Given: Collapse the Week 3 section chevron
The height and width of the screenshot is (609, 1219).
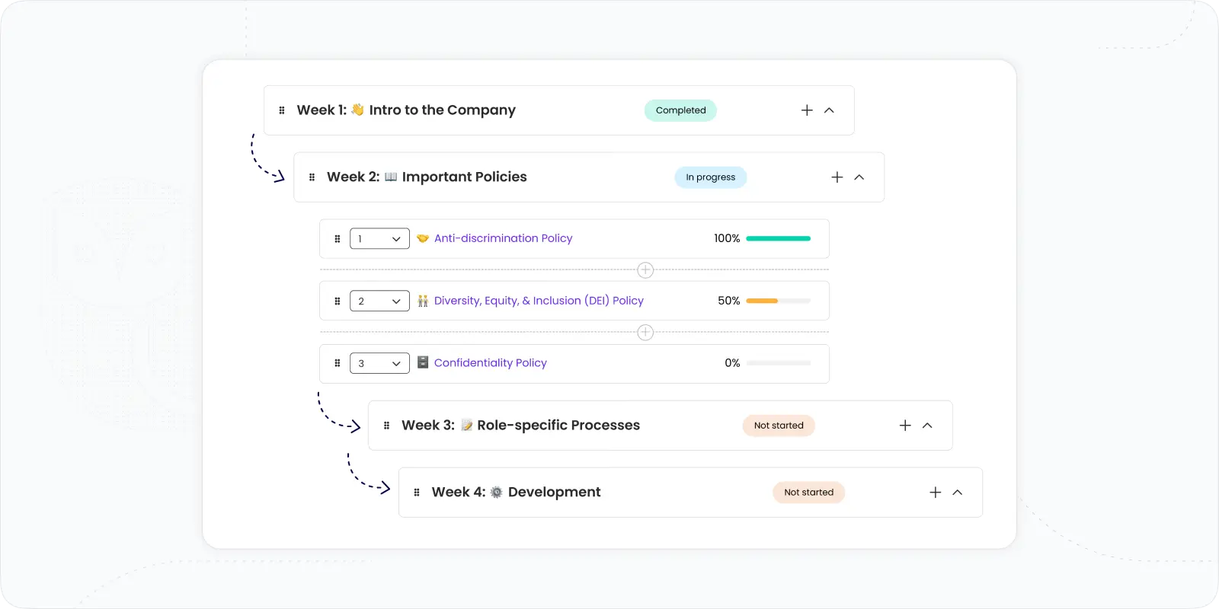Looking at the screenshot, I should click(927, 426).
